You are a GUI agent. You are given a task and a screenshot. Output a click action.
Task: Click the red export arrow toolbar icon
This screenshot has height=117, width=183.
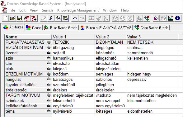34,18
